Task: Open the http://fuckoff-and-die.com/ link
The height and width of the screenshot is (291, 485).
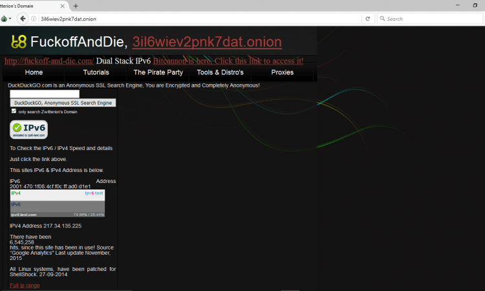Action: 49,61
